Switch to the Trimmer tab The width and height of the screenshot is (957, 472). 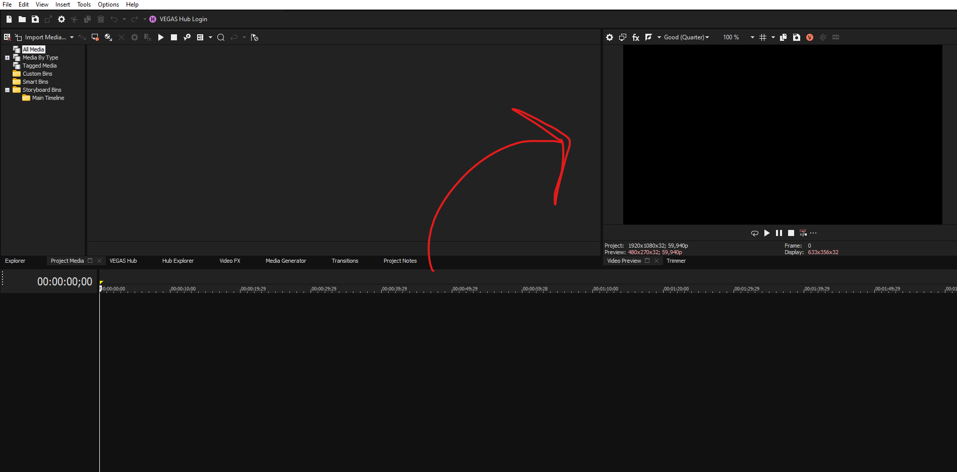point(676,261)
